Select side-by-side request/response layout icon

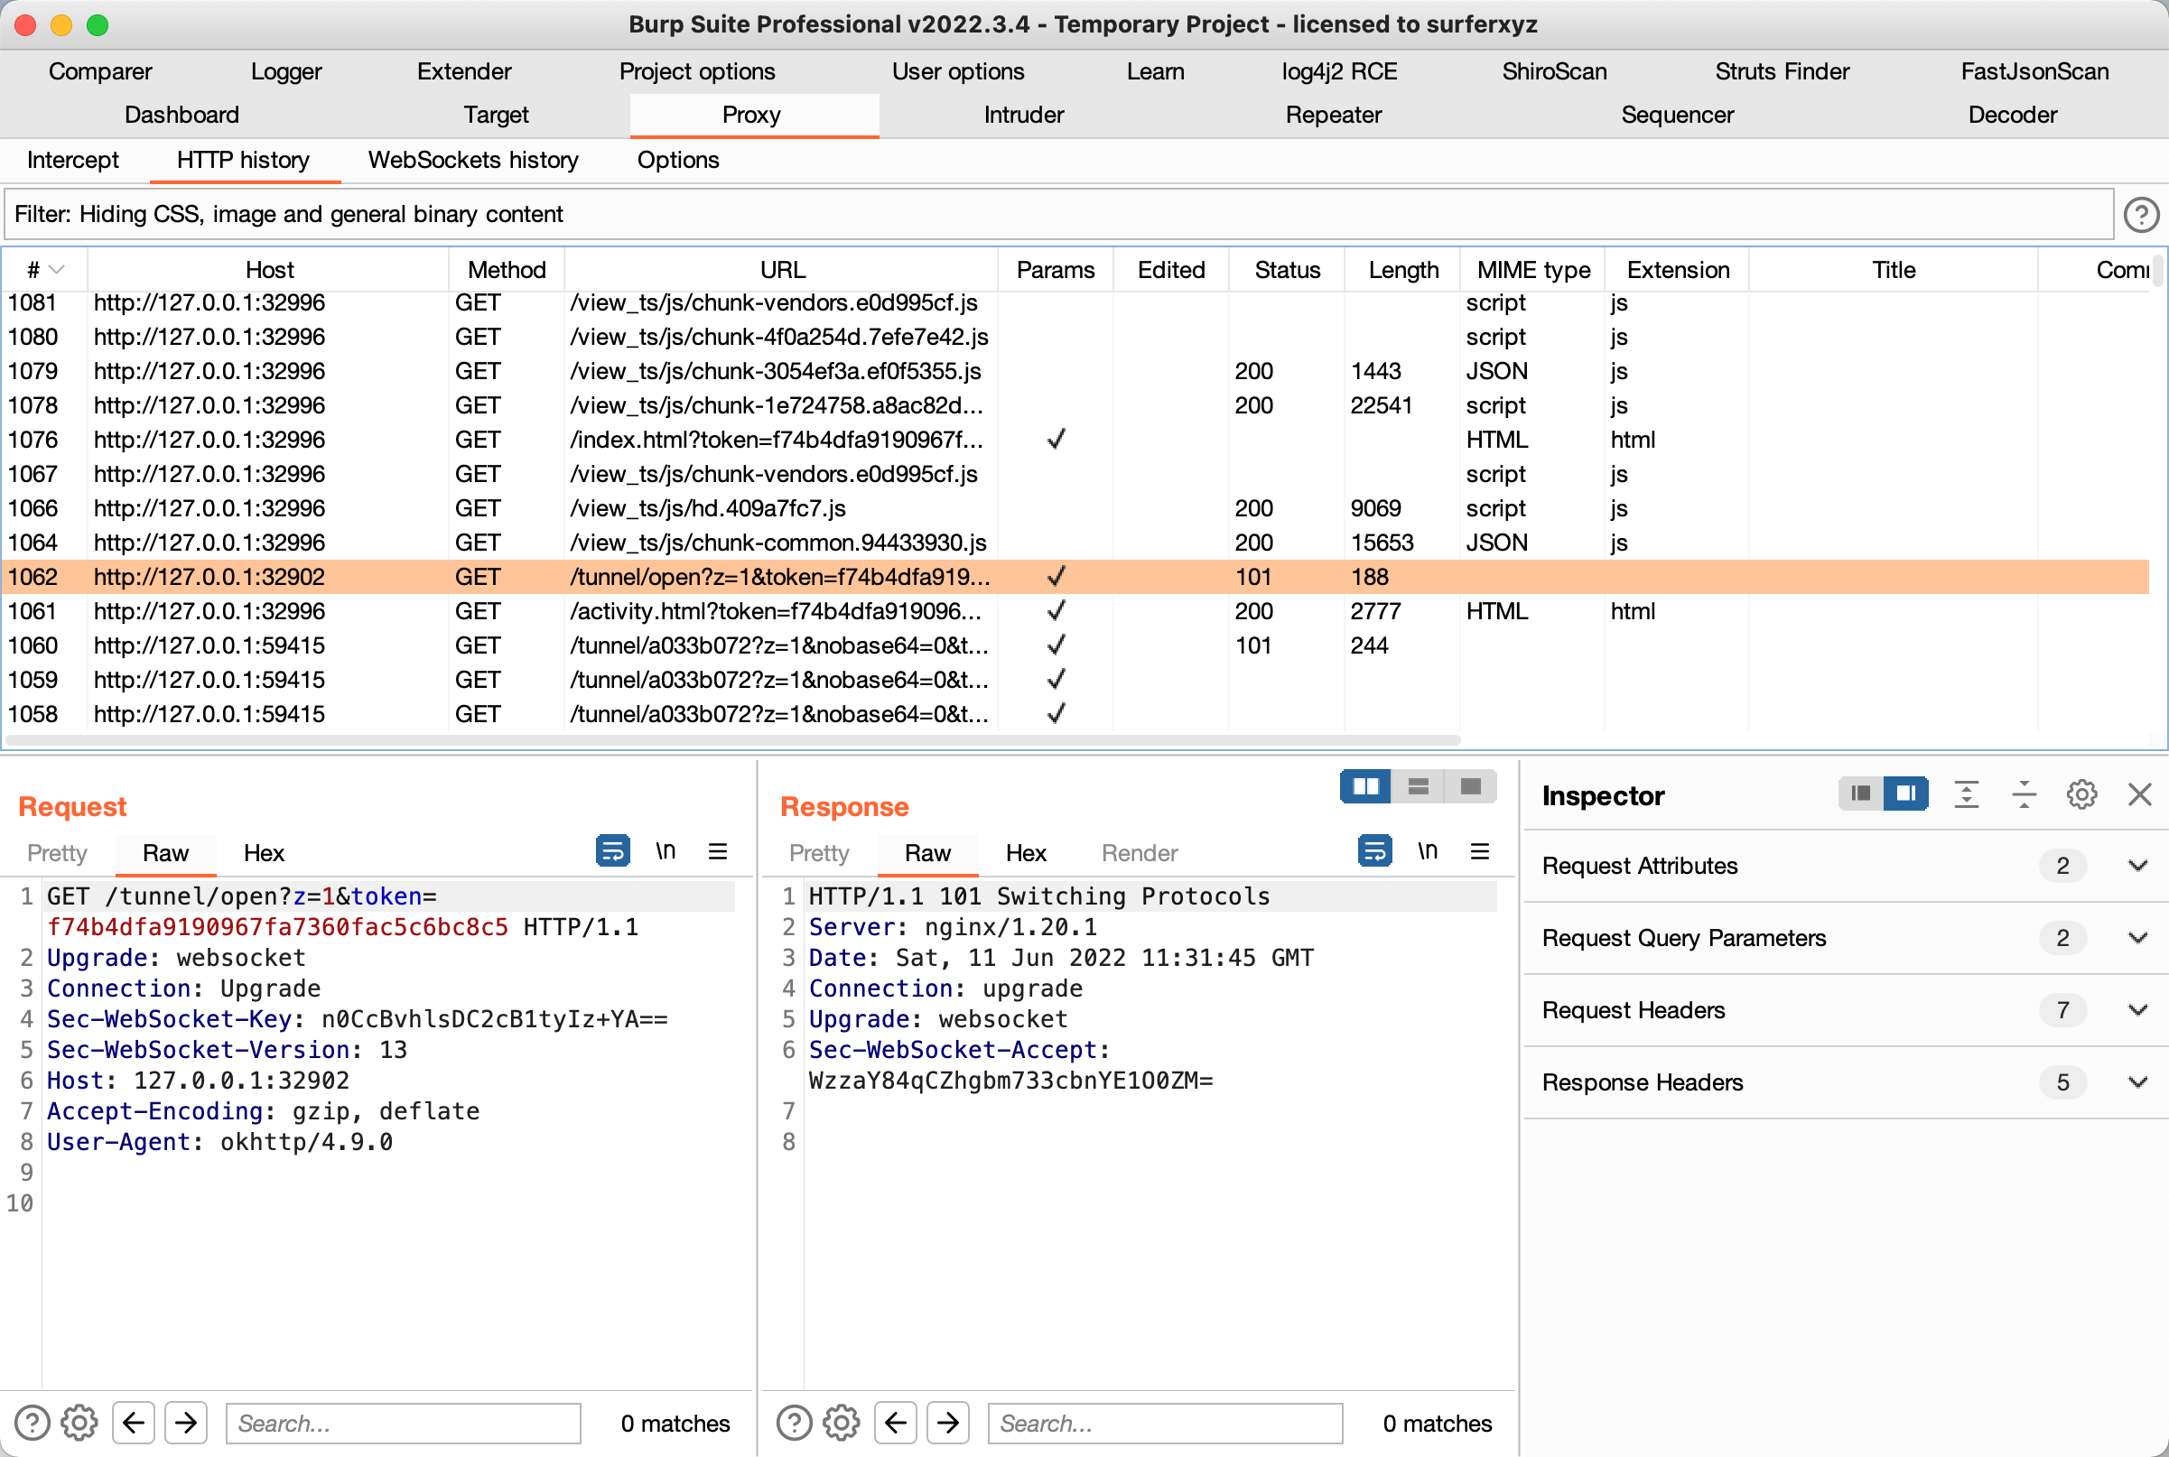[1365, 786]
